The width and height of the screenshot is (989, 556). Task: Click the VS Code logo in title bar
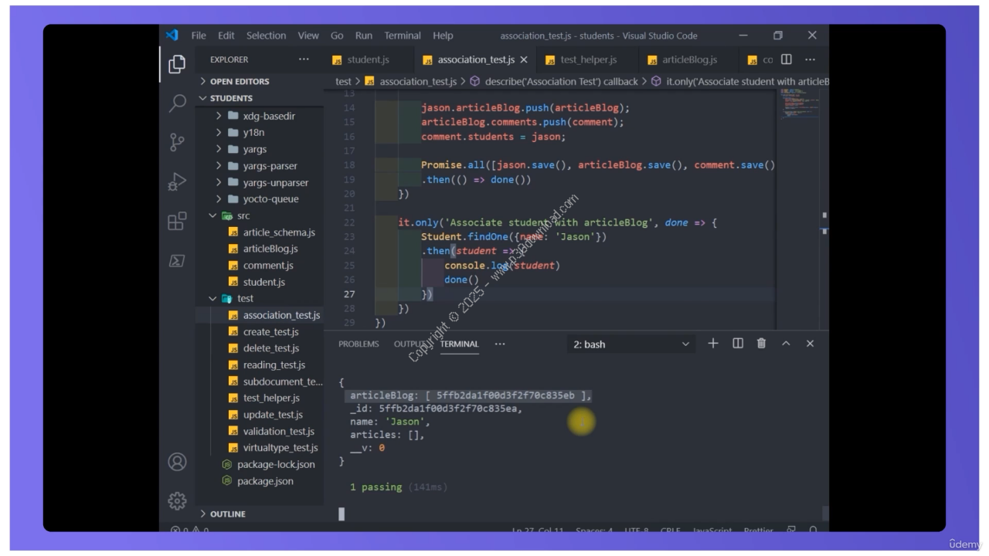(172, 36)
